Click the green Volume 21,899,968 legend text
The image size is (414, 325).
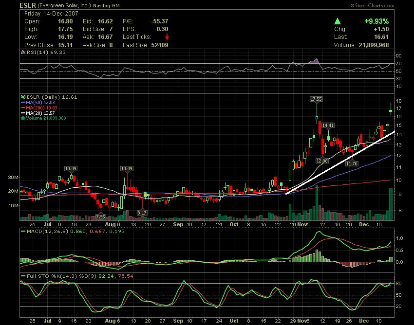[46, 118]
